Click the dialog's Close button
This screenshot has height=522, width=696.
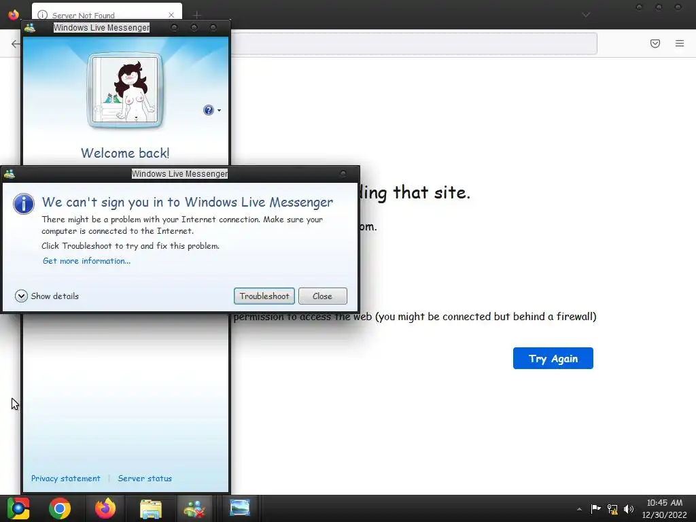[x=323, y=296]
